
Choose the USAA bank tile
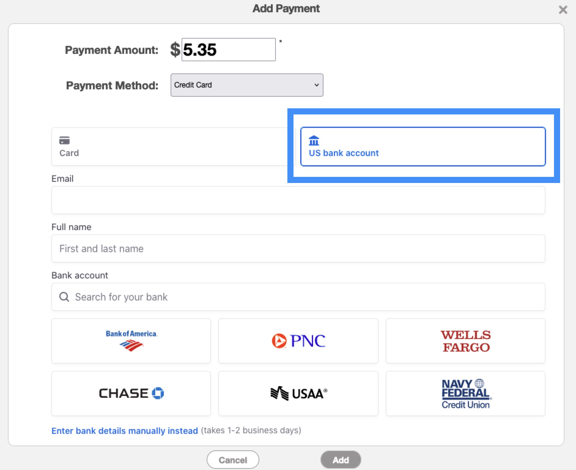click(x=298, y=393)
